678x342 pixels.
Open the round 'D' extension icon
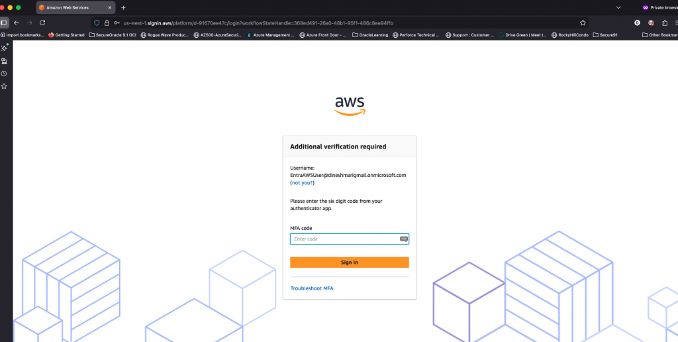638,23
